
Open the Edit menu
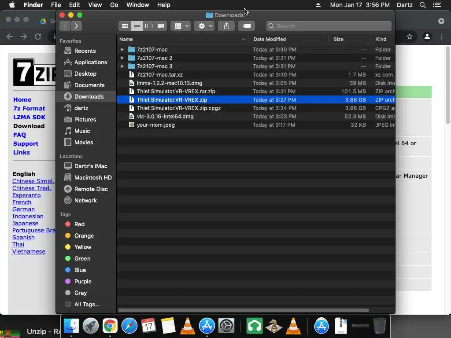tap(74, 5)
